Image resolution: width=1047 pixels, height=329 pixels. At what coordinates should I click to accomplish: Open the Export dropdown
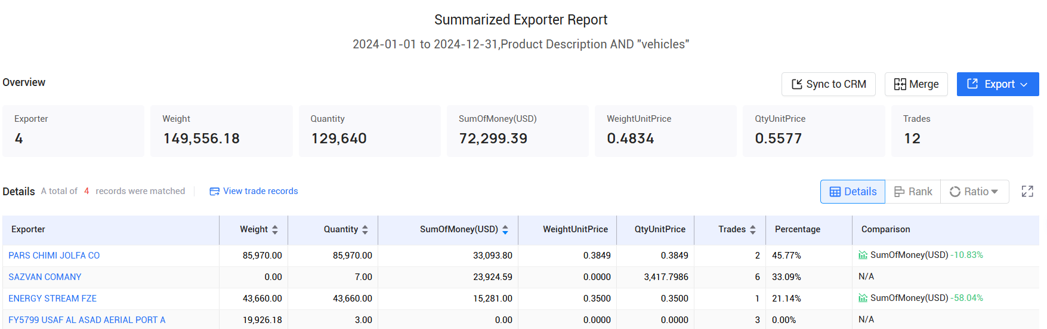coord(997,84)
